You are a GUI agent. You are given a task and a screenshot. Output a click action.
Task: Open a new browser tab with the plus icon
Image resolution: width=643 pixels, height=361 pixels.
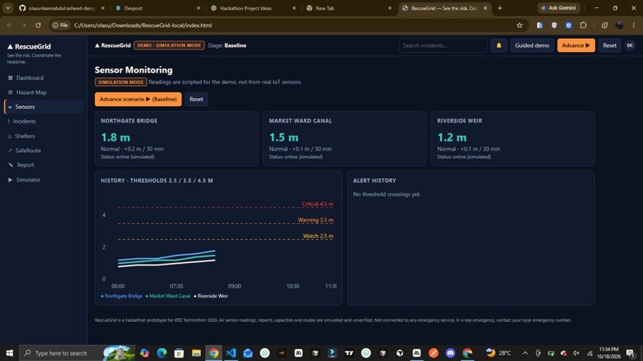coord(499,8)
